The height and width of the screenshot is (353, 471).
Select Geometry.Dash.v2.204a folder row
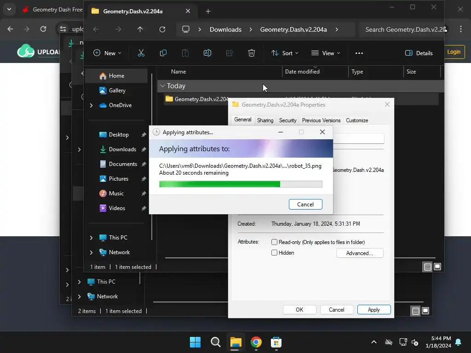point(300,99)
